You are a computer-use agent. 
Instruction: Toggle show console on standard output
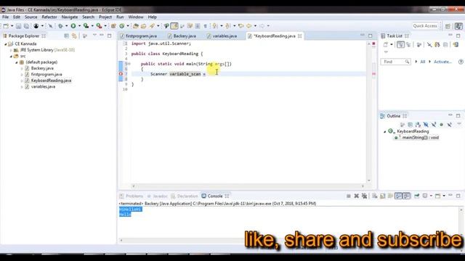click(398, 196)
